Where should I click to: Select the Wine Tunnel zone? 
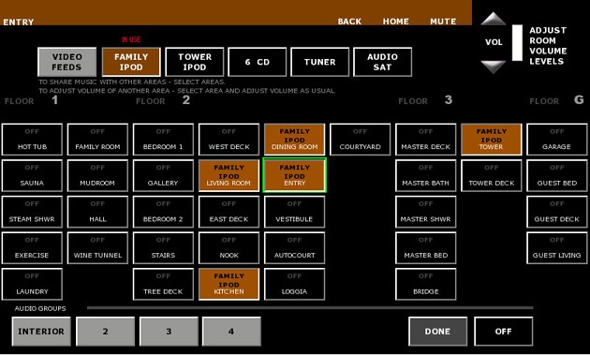(x=97, y=247)
